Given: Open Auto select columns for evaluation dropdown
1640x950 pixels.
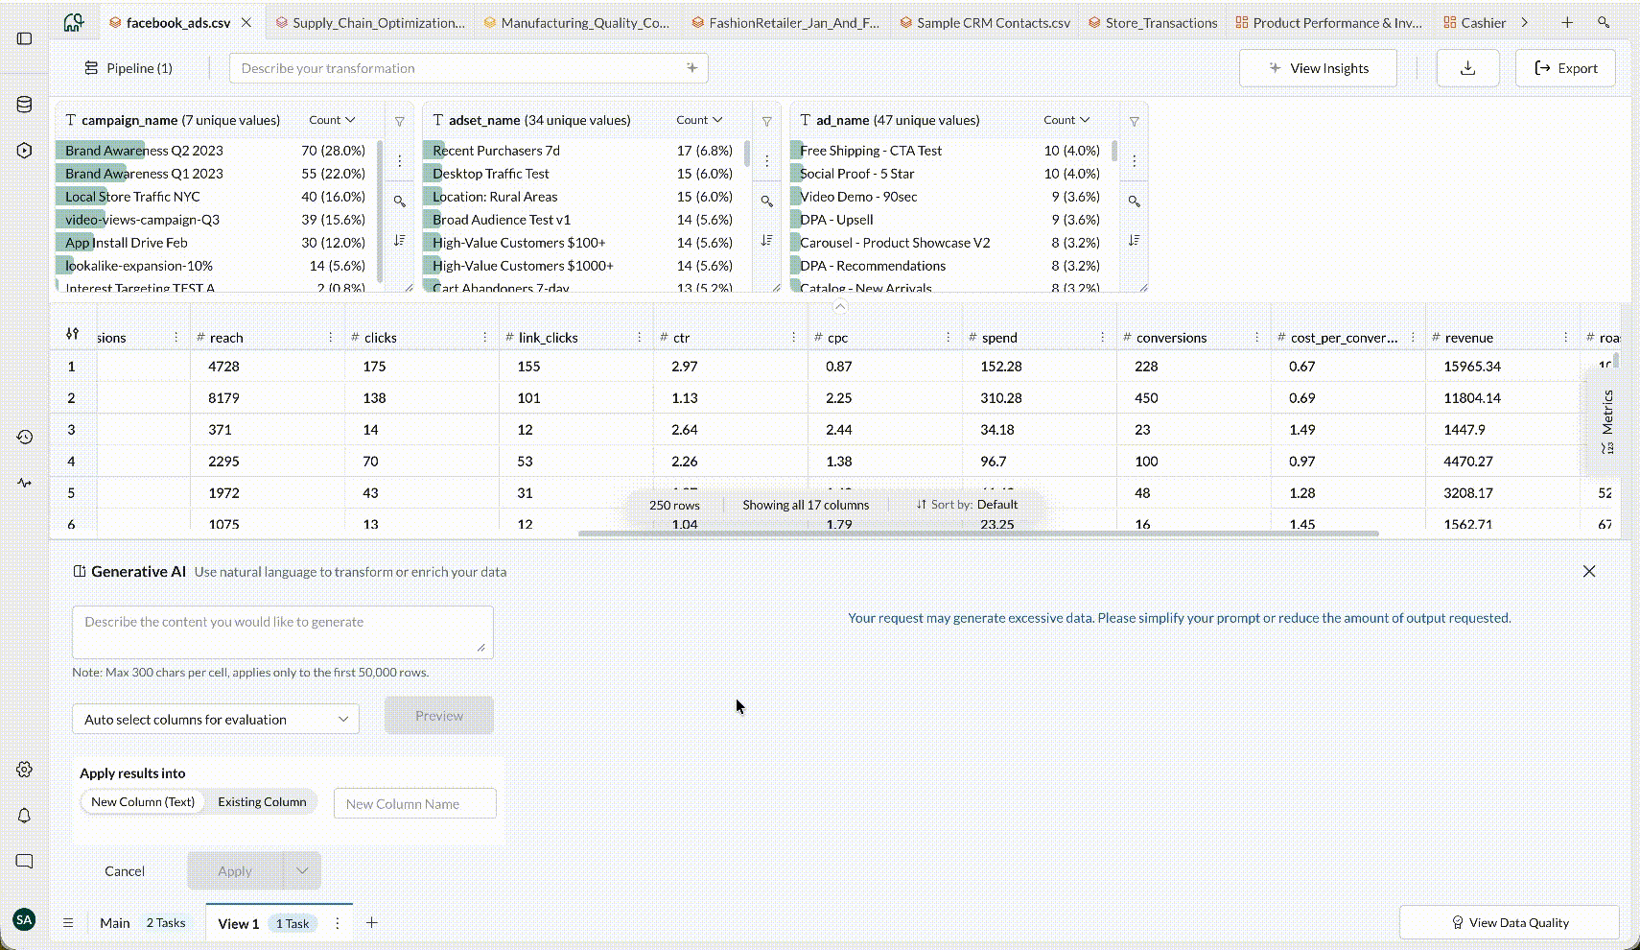Looking at the screenshot, I should pyautogui.click(x=216, y=720).
